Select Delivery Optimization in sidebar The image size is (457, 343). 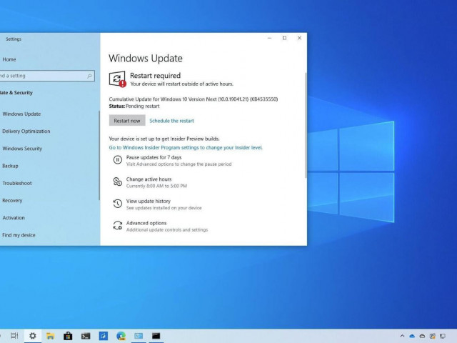[x=26, y=131]
